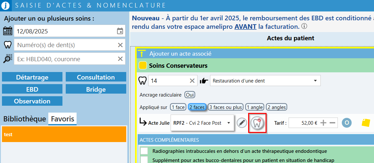Open Acte Julie 'RPF2 - Cvi 2 Face Post' dropdown
This screenshot has width=374, height=163.
coord(202,123)
